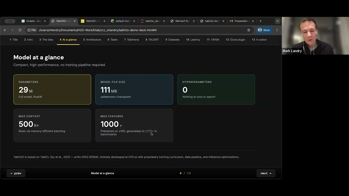Click footer 'Model at a glance' label
This screenshot has height=196, width=349.
[103, 173]
